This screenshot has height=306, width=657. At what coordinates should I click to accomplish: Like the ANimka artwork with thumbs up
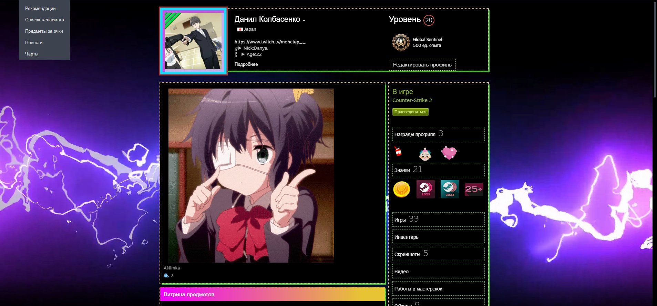166,275
